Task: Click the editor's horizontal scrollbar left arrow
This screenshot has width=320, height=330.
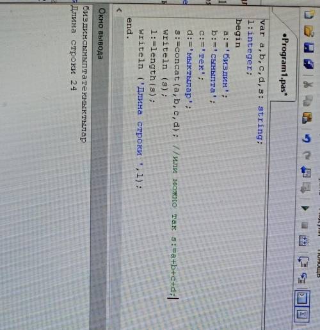Action: [x=118, y=10]
